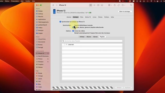
Task: Open Réseau in the sidebar
Action: pyautogui.click(x=40, y=67)
